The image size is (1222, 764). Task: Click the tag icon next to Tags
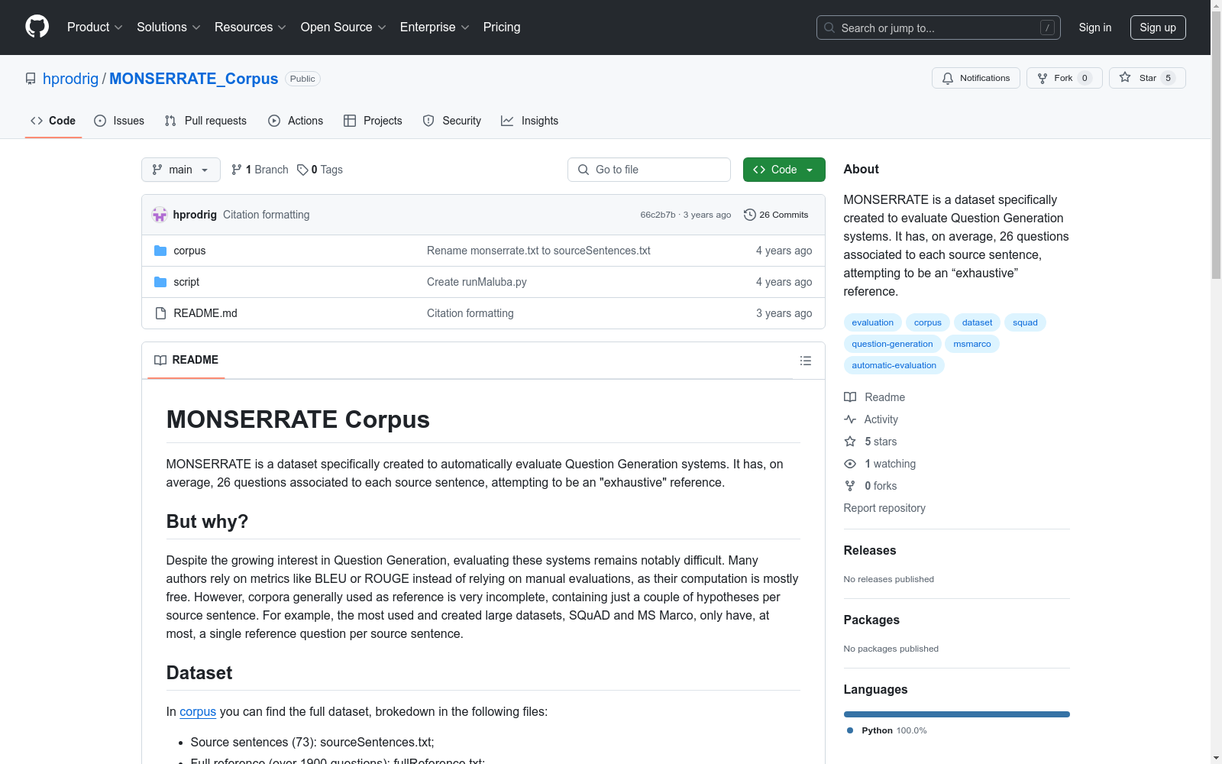pos(302,170)
